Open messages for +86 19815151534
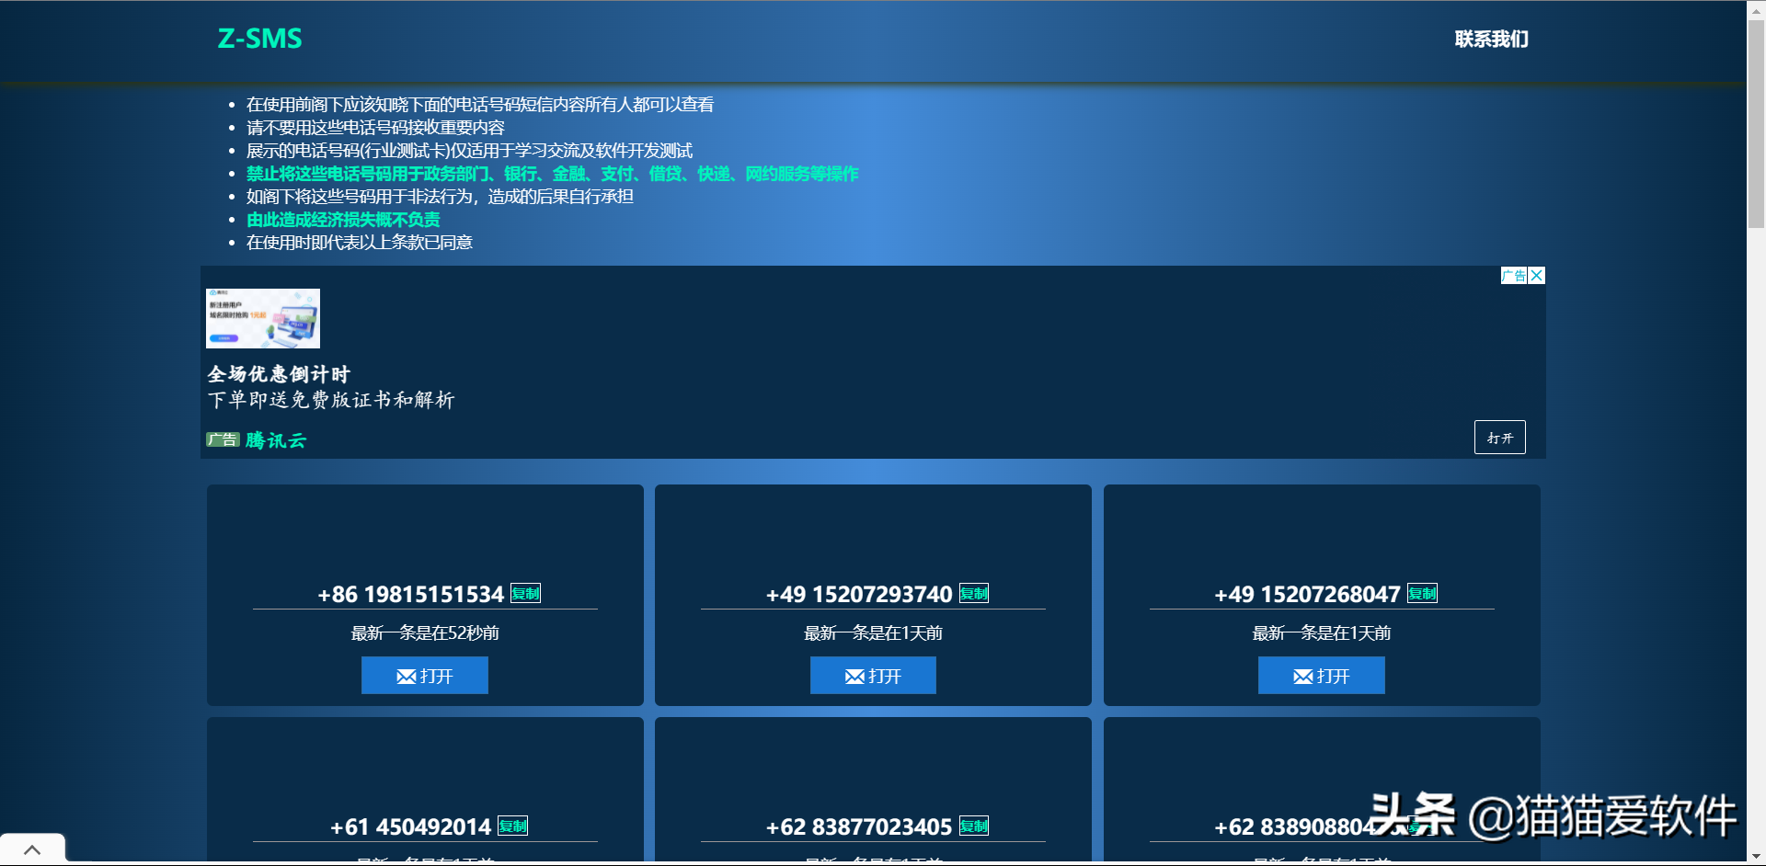 [425, 676]
